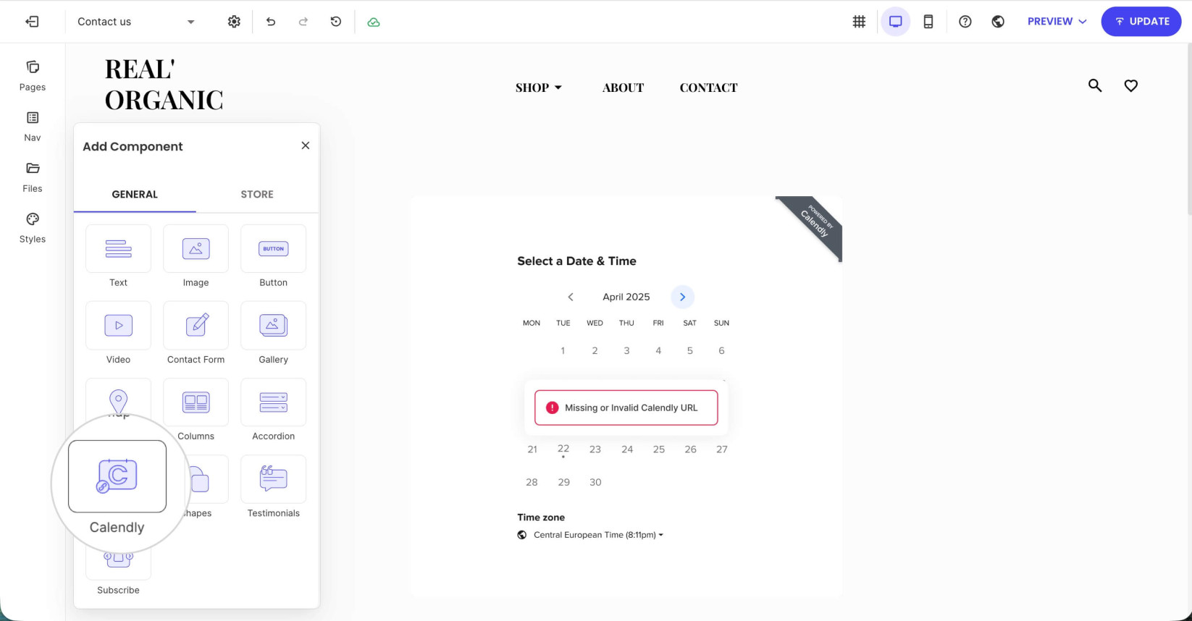Click the Missing or Invalid Calendly URL alert

[x=626, y=407]
